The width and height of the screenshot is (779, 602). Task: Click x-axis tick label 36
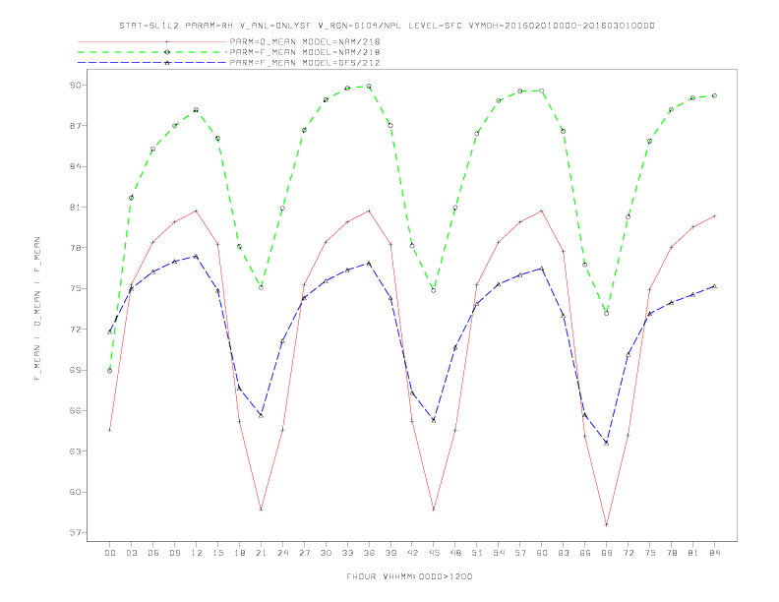[x=369, y=553]
